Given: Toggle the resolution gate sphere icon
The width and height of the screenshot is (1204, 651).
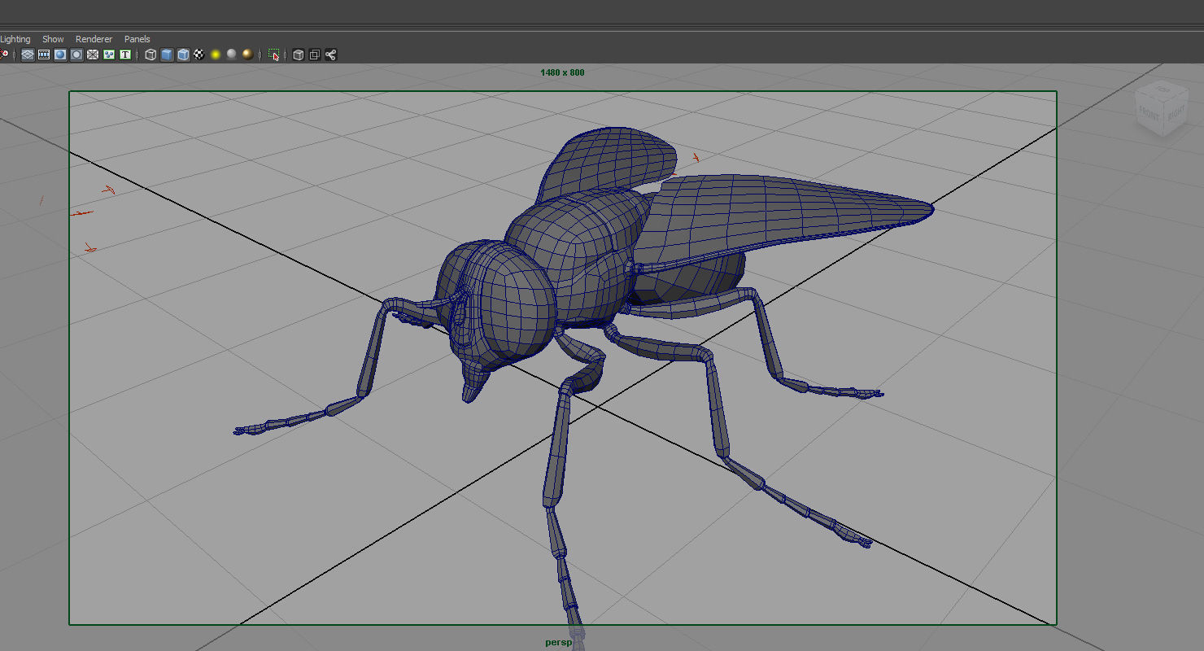Looking at the screenshot, I should (x=60, y=55).
